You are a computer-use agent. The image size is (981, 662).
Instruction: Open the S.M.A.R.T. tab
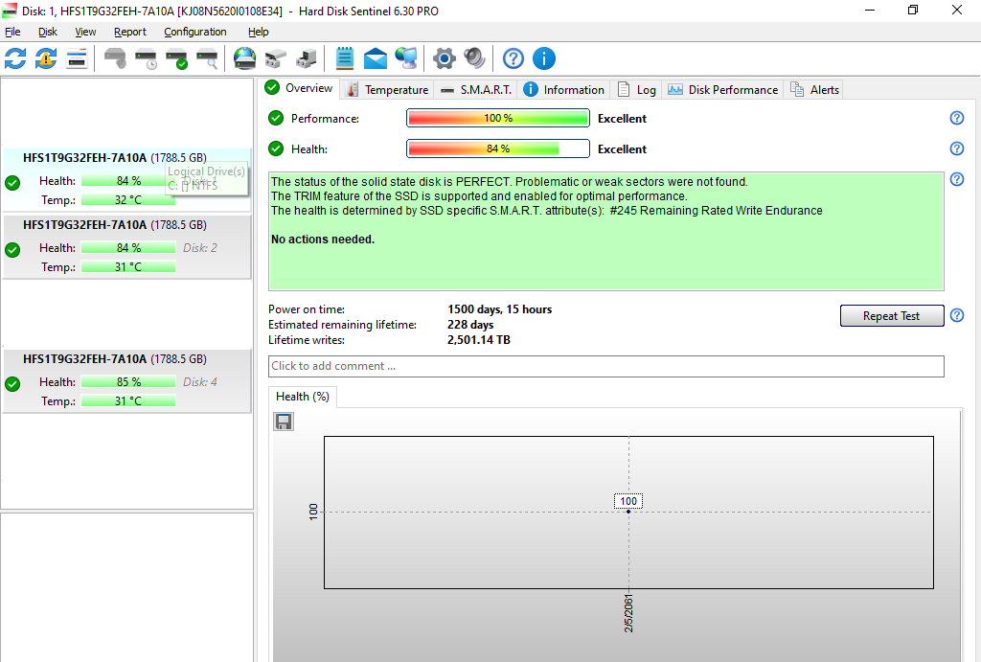(x=476, y=89)
